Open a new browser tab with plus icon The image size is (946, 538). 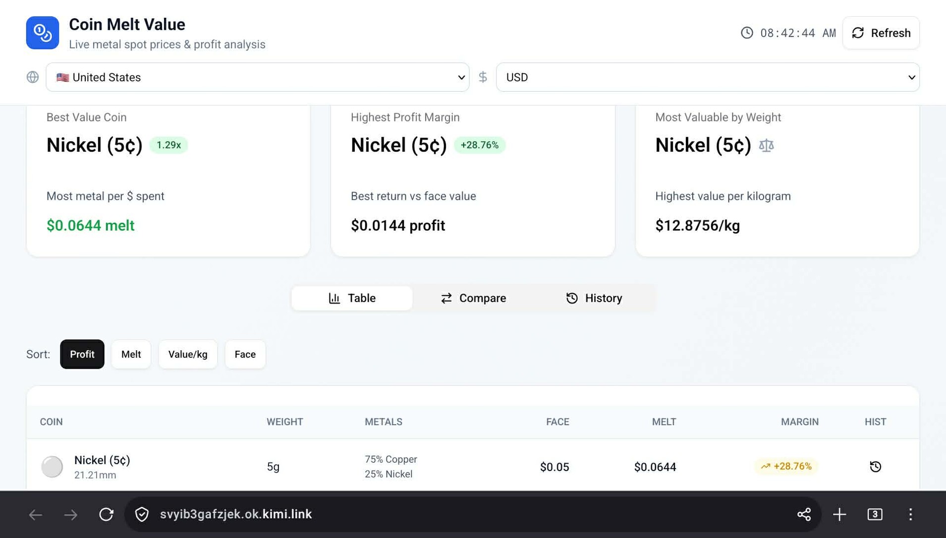(839, 514)
